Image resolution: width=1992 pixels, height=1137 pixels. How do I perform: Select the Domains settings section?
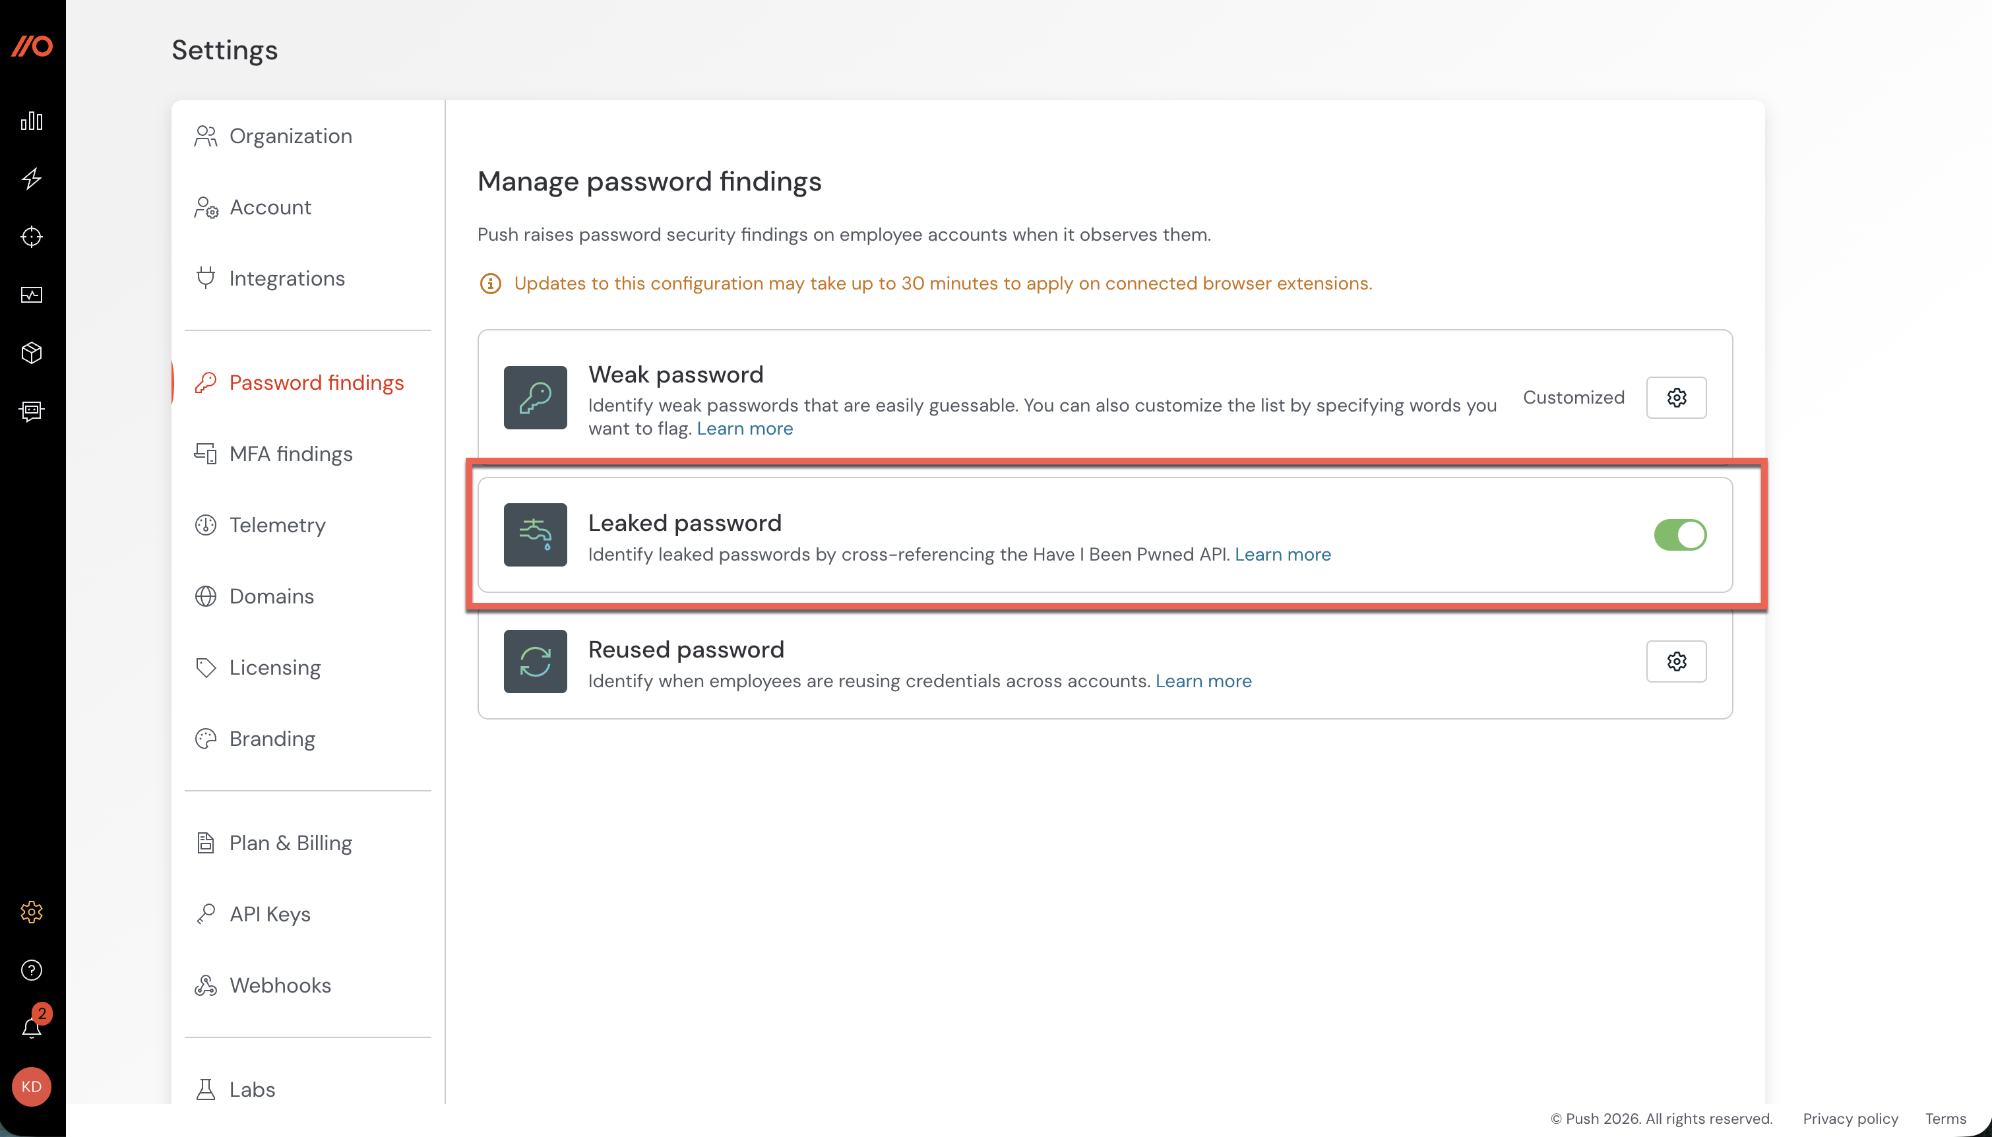point(271,596)
